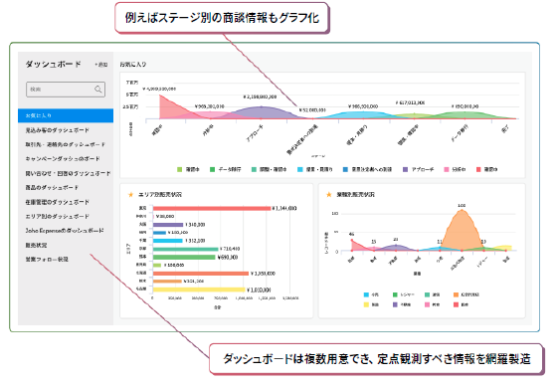Viewport: 557px width, 385px height.
Task: Click the 業種別販売状況 chart title
Action: pyautogui.click(x=355, y=195)
